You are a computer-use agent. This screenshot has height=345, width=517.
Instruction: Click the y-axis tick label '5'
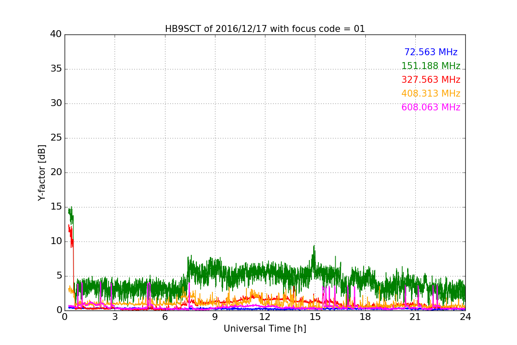(59, 276)
